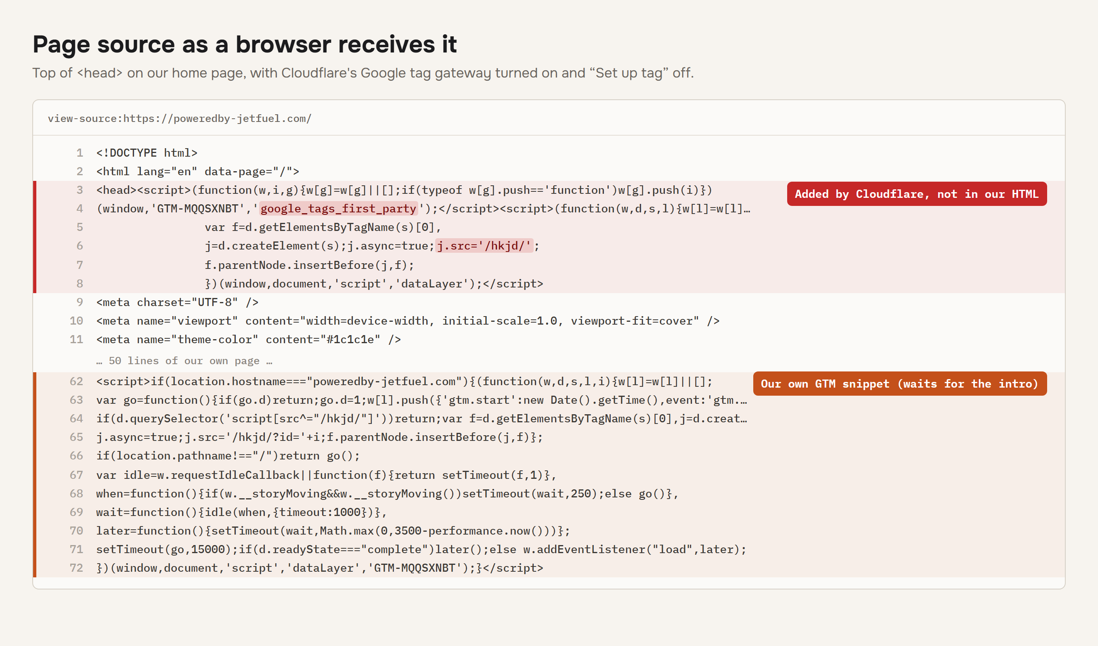Click the highlighted j.src='/hkjd/' token
The height and width of the screenshot is (646, 1098).
[x=484, y=246]
